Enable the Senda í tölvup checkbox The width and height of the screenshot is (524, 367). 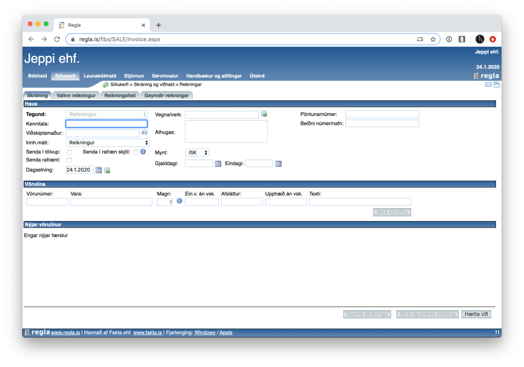point(69,152)
